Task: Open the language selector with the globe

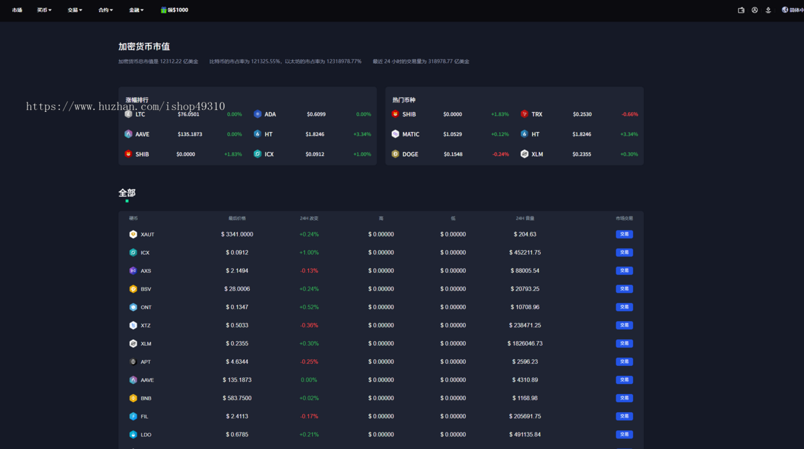Action: [x=793, y=10]
